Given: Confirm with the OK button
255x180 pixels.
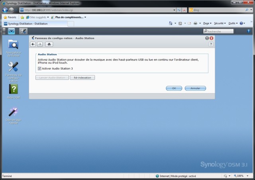Looking at the screenshot, I should coord(174,88).
